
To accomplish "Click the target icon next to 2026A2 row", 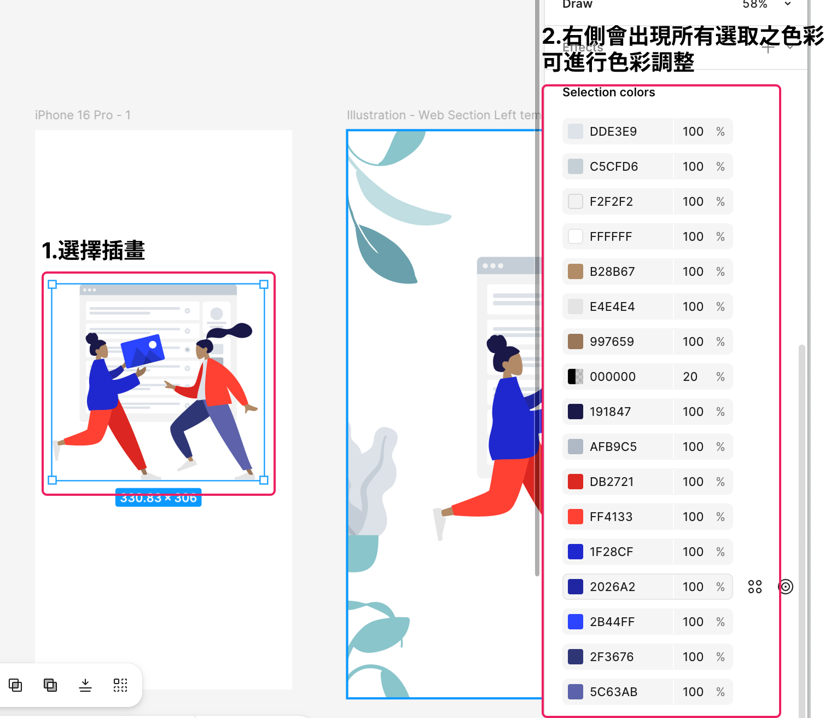I will (x=786, y=587).
